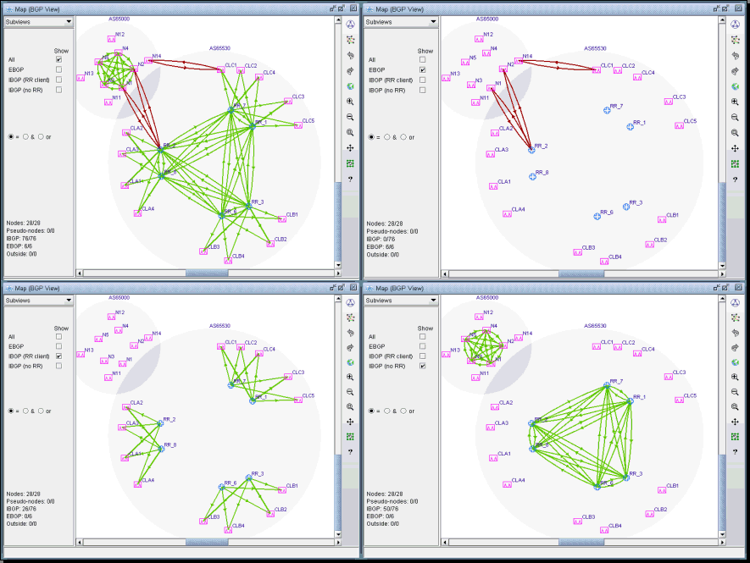Click the forward arrow icon in the bottom-left map toolbar
This screenshot has height=563, width=750.
pos(350,349)
